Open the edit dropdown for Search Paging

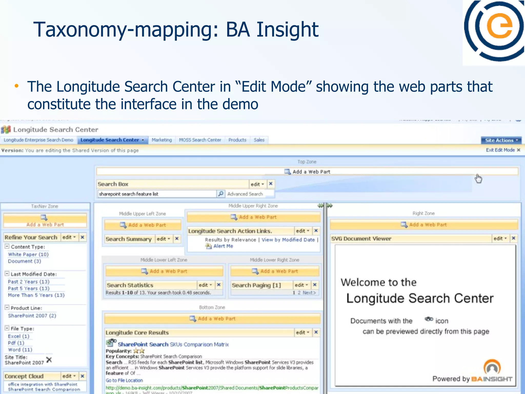coord(301,285)
